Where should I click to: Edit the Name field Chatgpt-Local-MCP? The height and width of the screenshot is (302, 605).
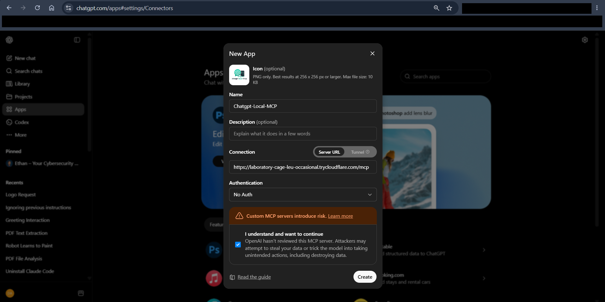303,106
